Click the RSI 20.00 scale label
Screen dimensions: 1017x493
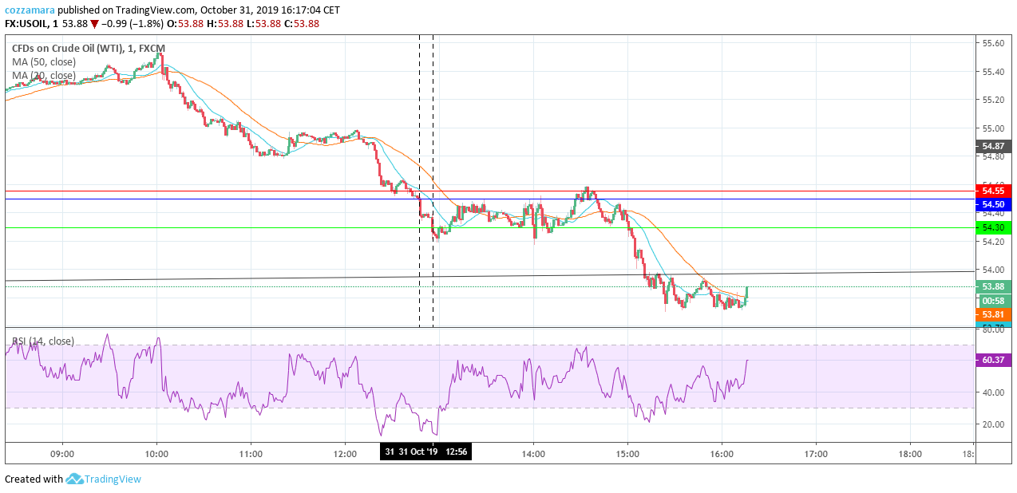(x=993, y=424)
